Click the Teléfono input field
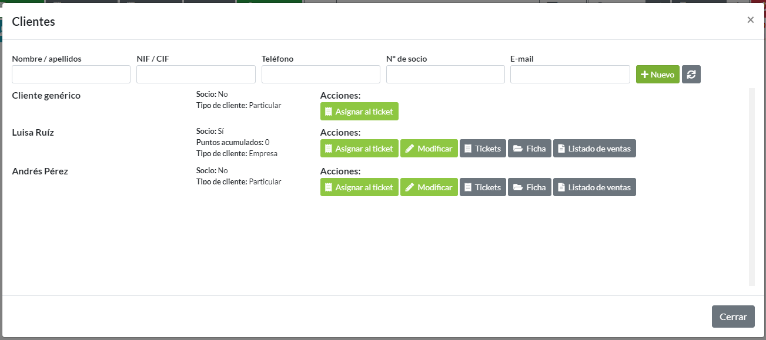 click(320, 75)
